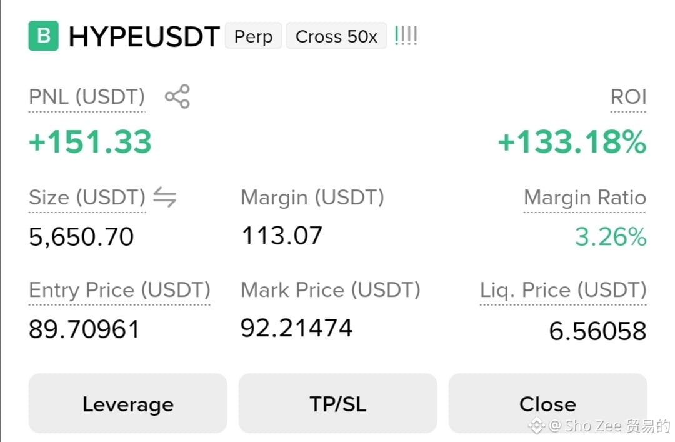This screenshot has height=442, width=675.
Task: Open the HYPEUSDT pair title
Action: [x=144, y=36]
